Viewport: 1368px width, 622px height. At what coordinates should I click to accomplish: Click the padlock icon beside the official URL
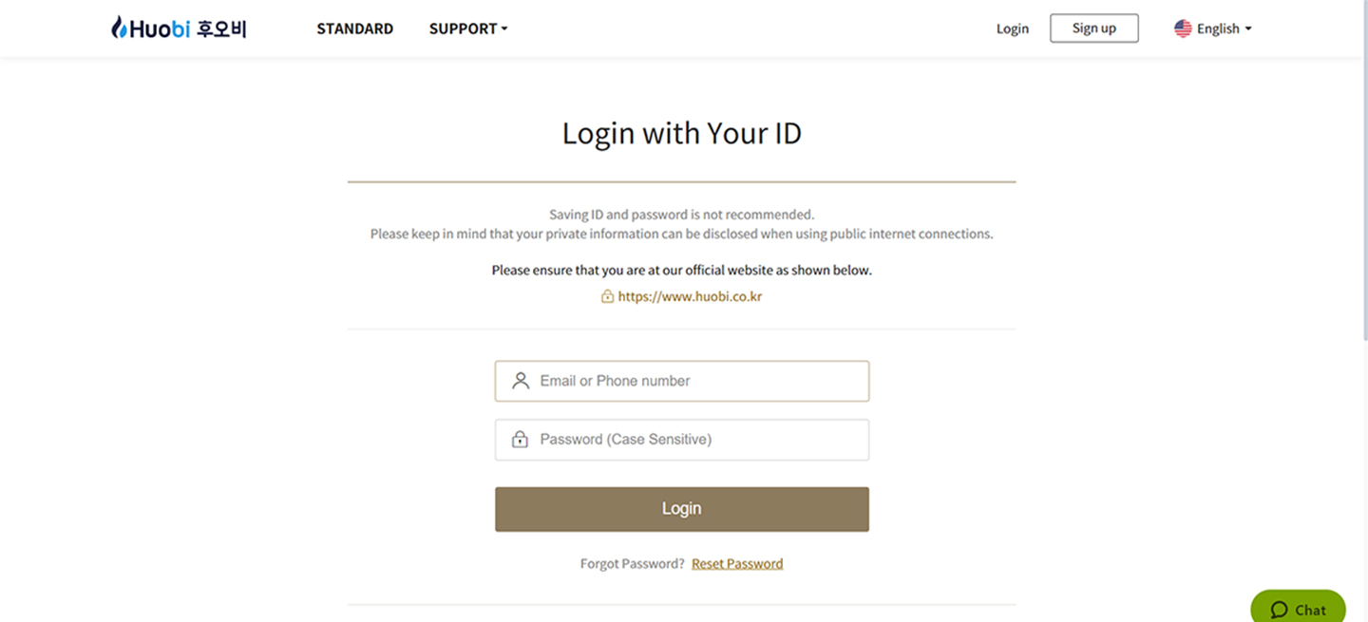click(x=607, y=296)
